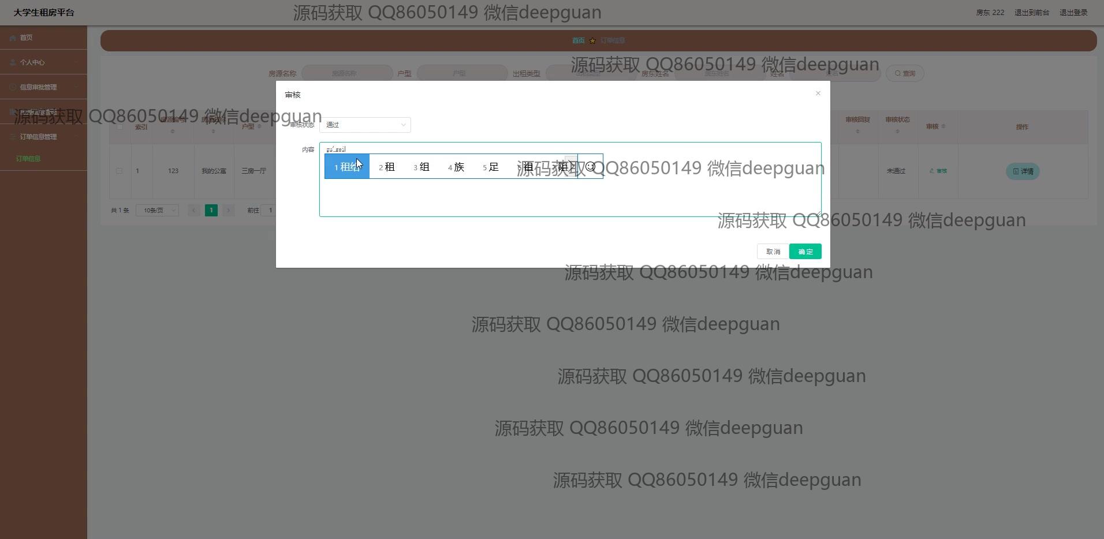Select page 1 in pagination
1104x539 pixels.
pyautogui.click(x=211, y=211)
